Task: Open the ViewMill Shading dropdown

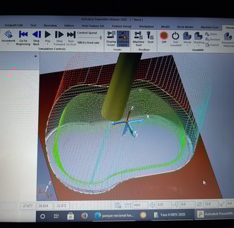Action: [x=198, y=39]
